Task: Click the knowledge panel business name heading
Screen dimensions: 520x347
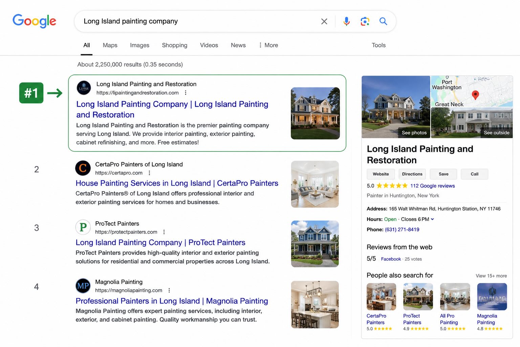Action: point(420,155)
